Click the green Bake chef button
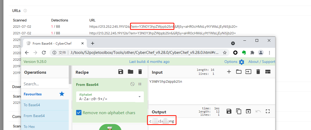The height and width of the screenshot is (130, 311). (x=110, y=127)
